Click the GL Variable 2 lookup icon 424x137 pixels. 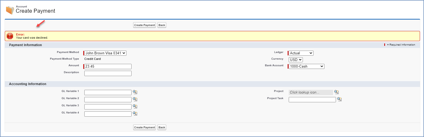coord(135,99)
